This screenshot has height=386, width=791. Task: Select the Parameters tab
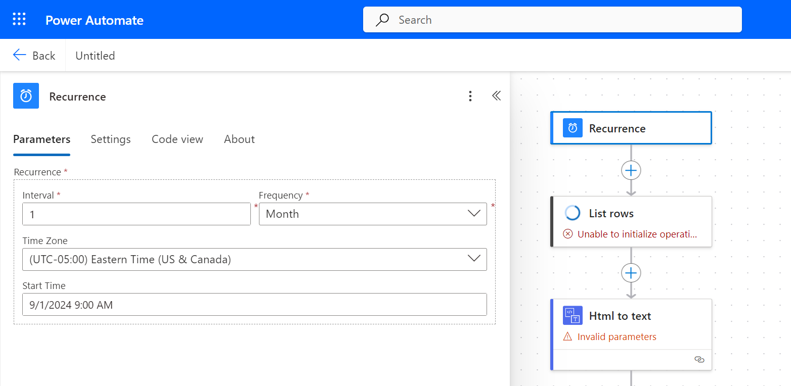click(41, 139)
